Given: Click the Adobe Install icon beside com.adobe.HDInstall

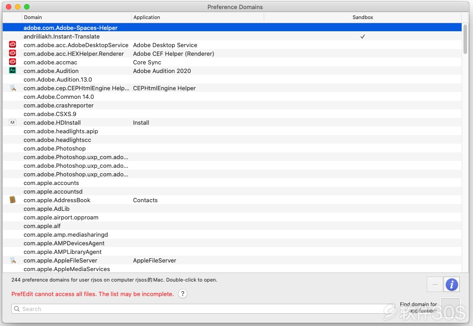Looking at the screenshot, I should pyautogui.click(x=12, y=122).
